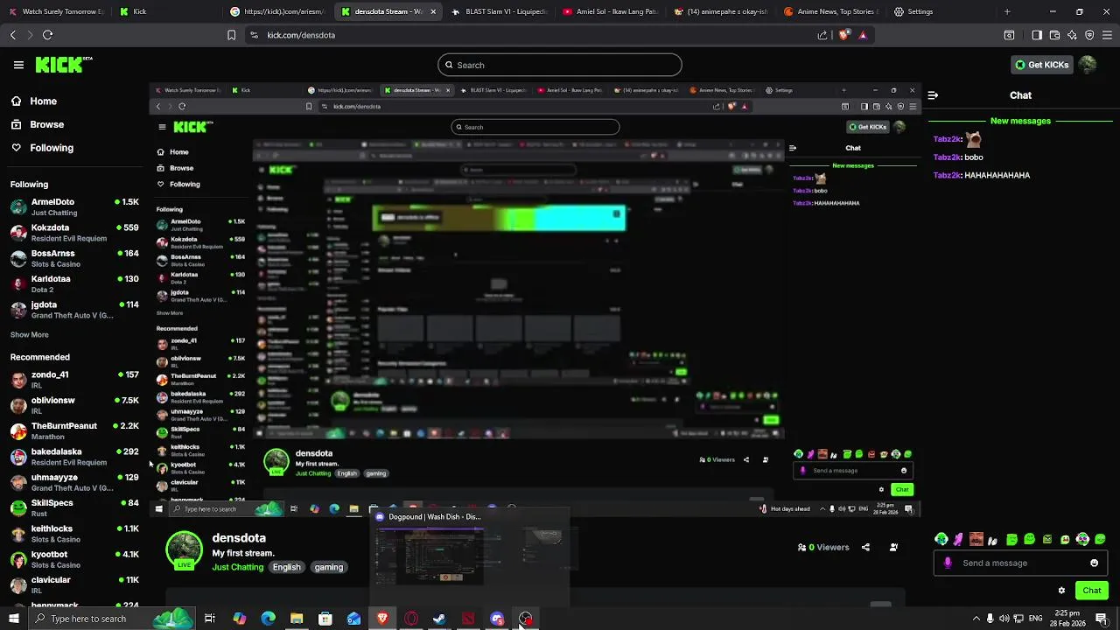Image resolution: width=1120 pixels, height=630 pixels.
Task: Click the English tag
Action: [286, 567]
